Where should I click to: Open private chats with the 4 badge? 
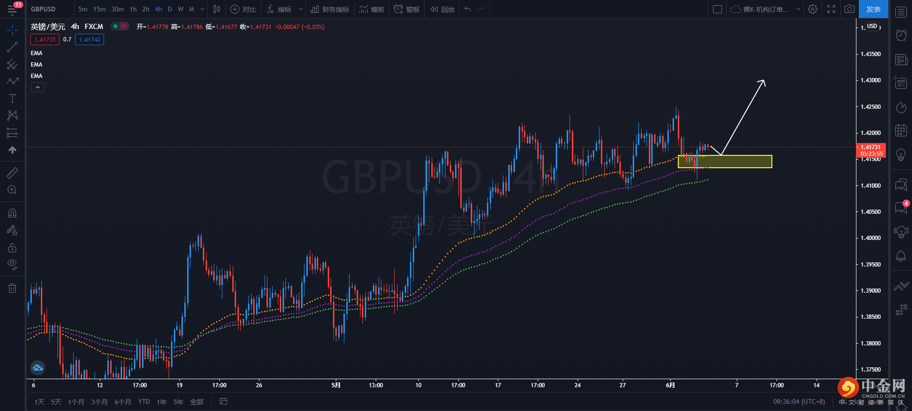(901, 208)
